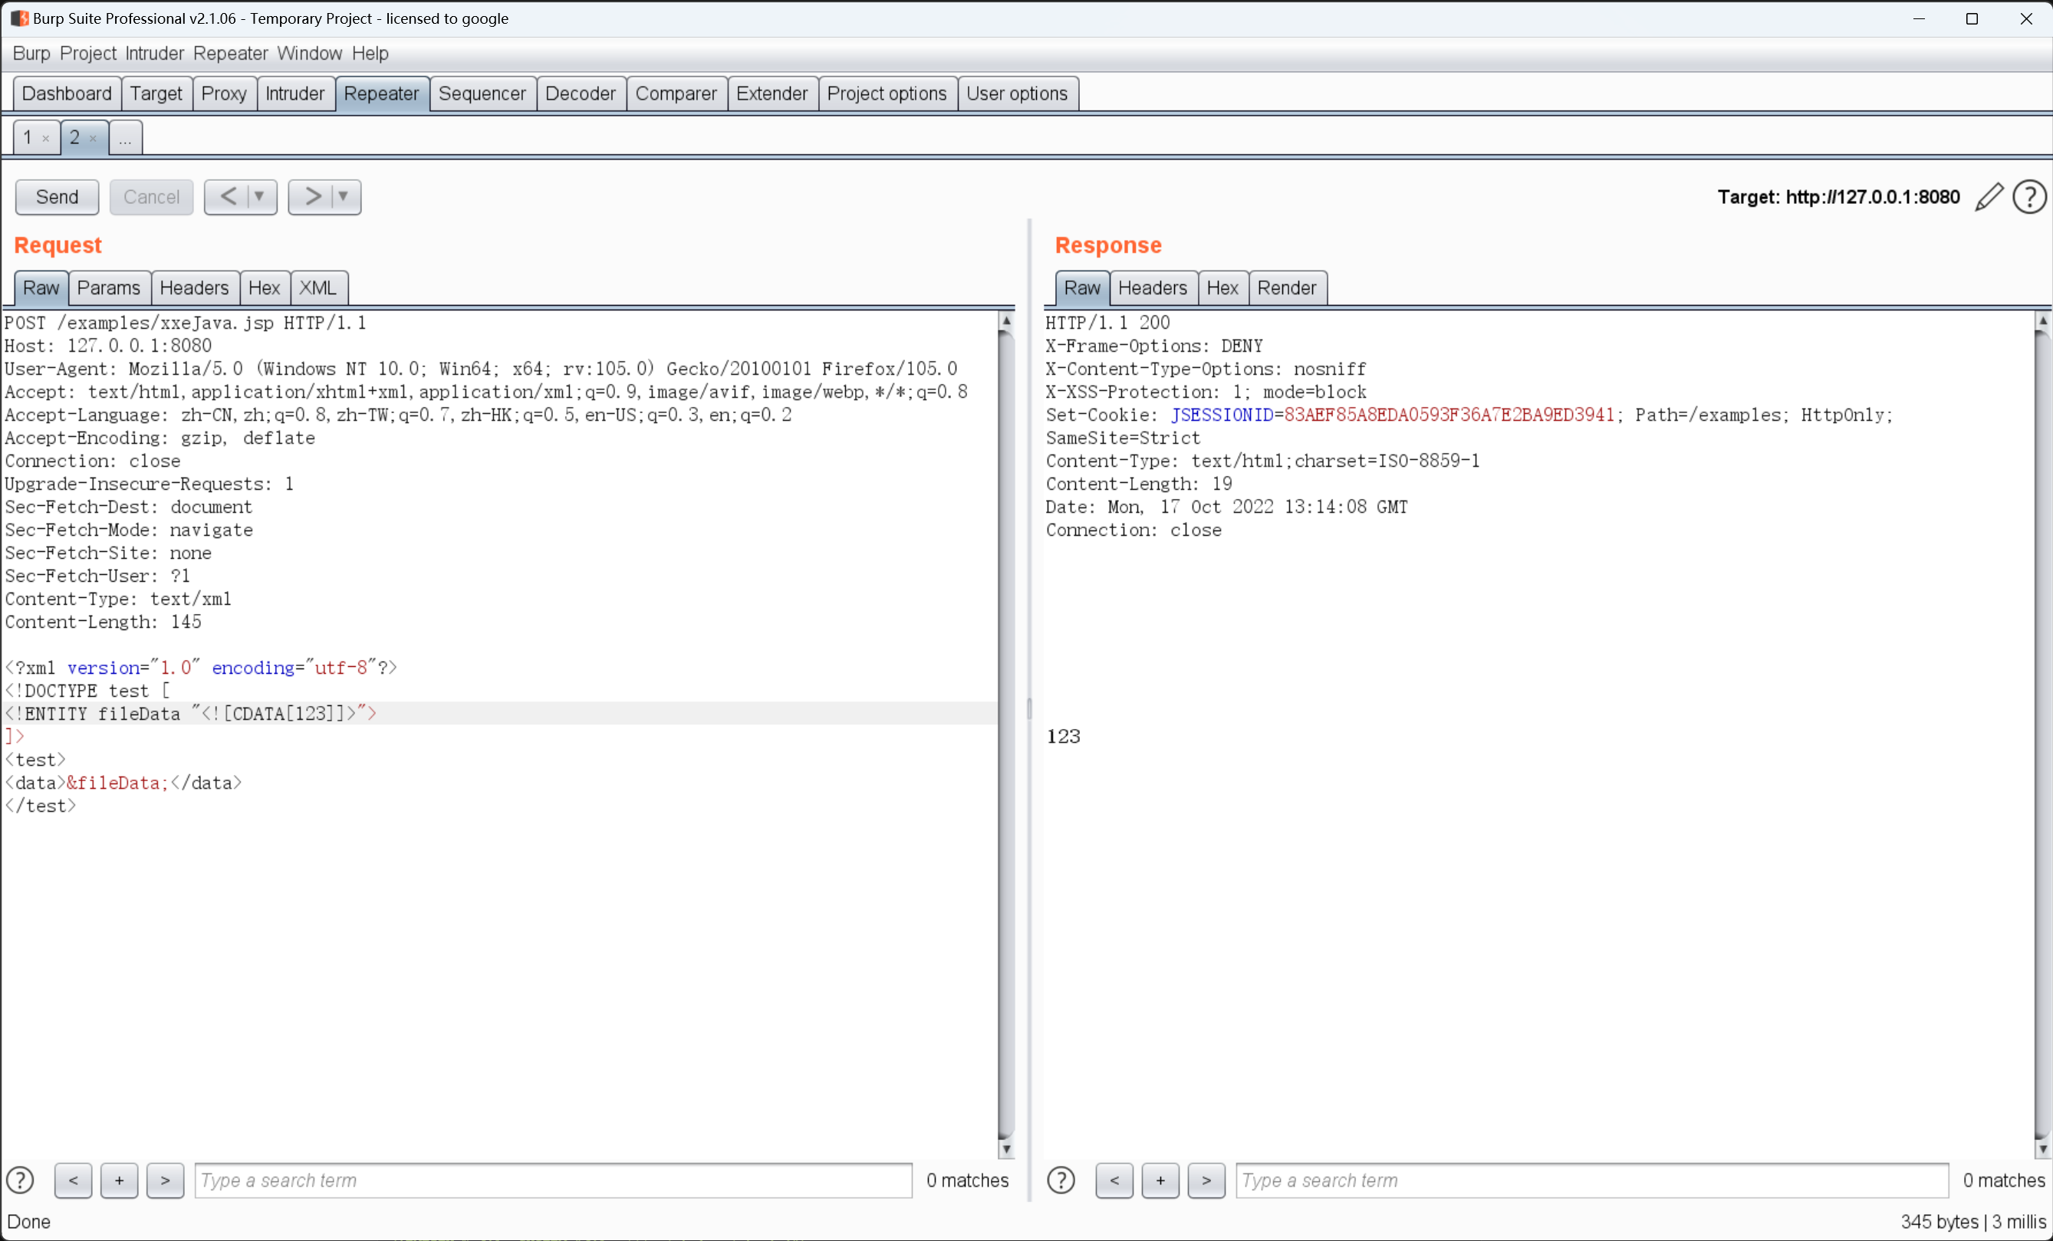This screenshot has height=1241, width=2053.
Task: Open the forward history dropdown arrow
Action: (343, 198)
